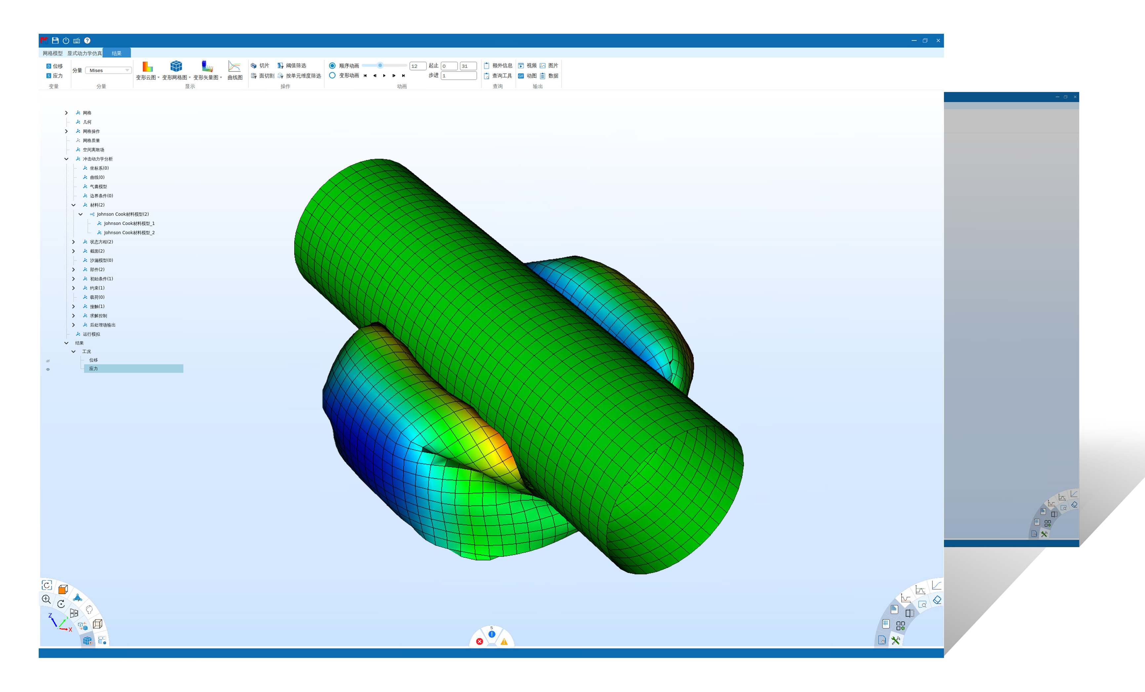Export animation via 动图 GIF icon

(521, 76)
